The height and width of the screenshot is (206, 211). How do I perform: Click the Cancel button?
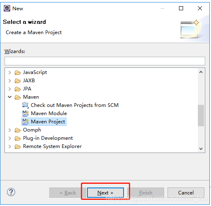coord(186,193)
